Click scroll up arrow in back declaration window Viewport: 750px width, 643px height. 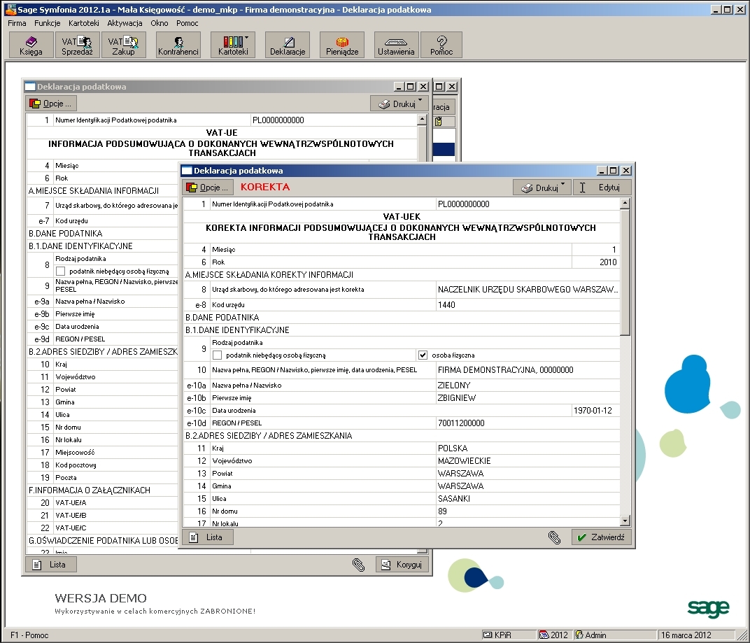click(422, 120)
